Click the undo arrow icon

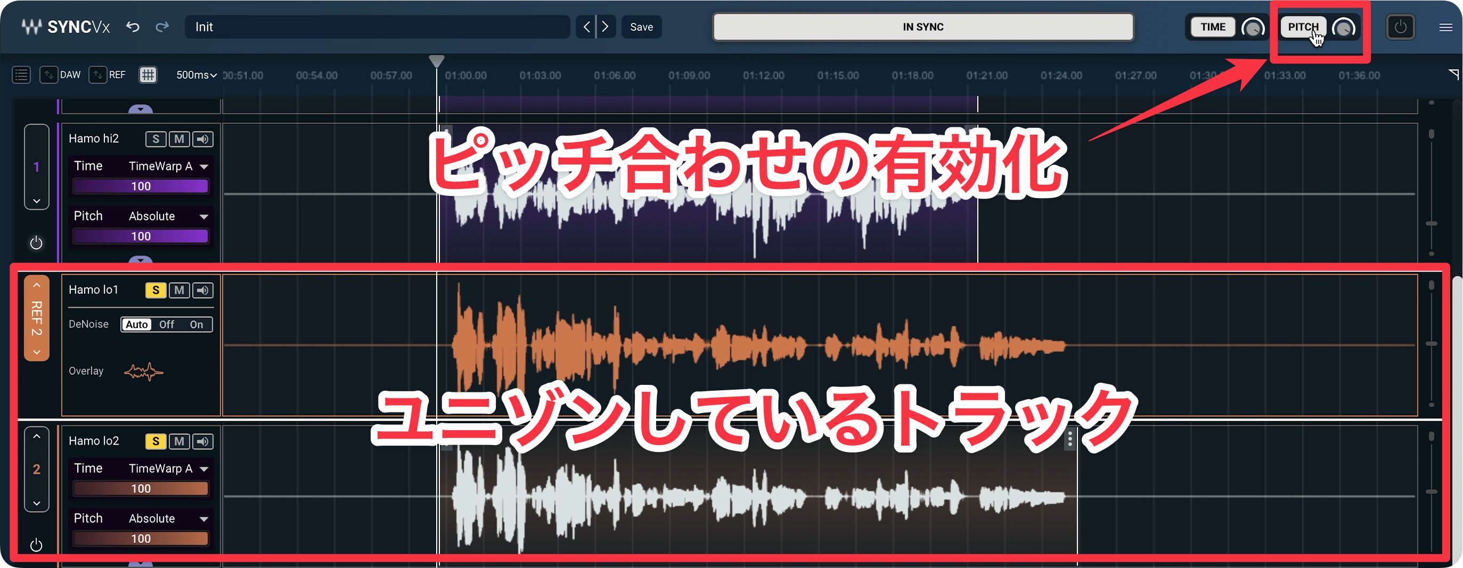pos(132,27)
